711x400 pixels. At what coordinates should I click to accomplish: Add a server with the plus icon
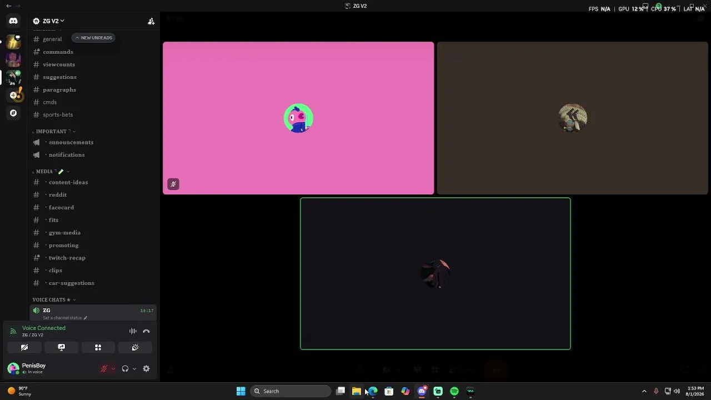pyautogui.click(x=13, y=95)
